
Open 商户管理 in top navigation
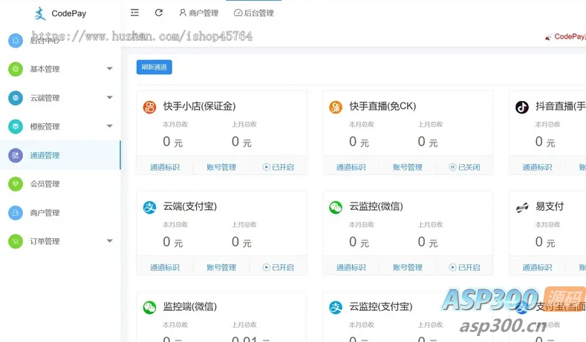tap(199, 13)
